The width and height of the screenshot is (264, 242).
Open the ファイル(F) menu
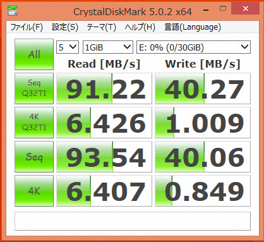tap(27, 27)
